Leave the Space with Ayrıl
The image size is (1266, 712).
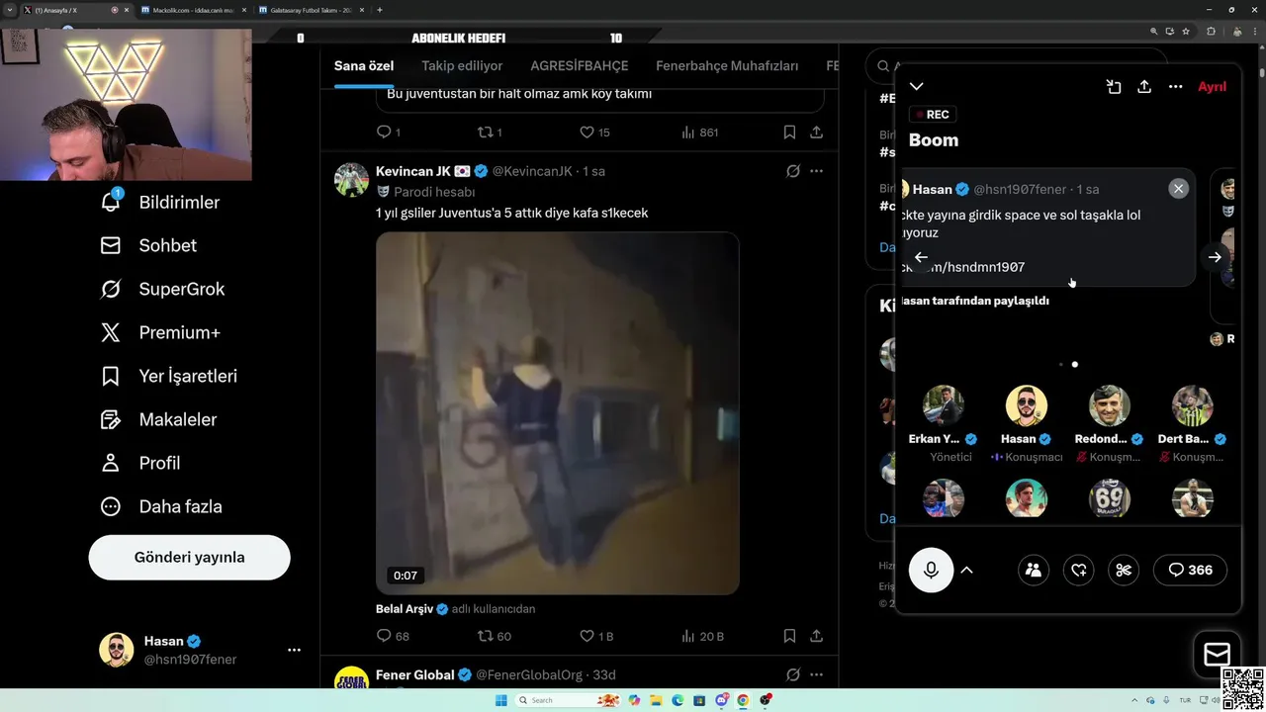1212,87
